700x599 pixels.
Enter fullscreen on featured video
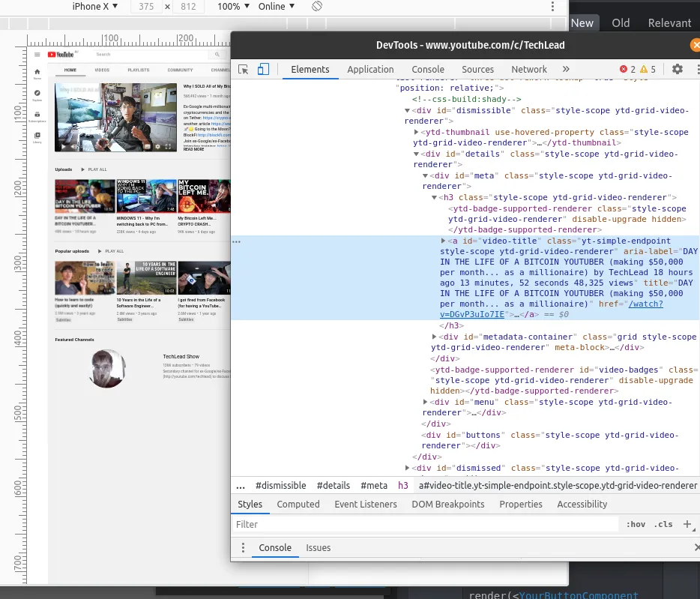168,146
